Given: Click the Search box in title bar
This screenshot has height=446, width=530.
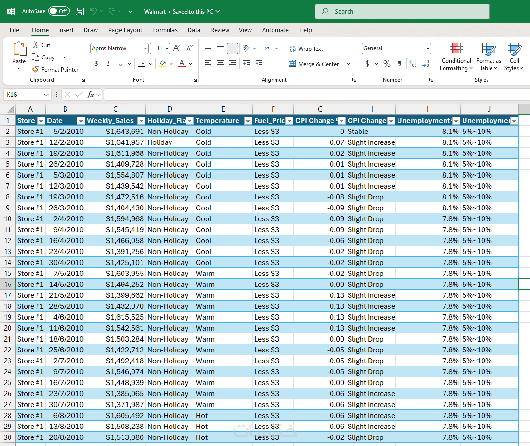Looking at the screenshot, I should pyautogui.click(x=402, y=11).
